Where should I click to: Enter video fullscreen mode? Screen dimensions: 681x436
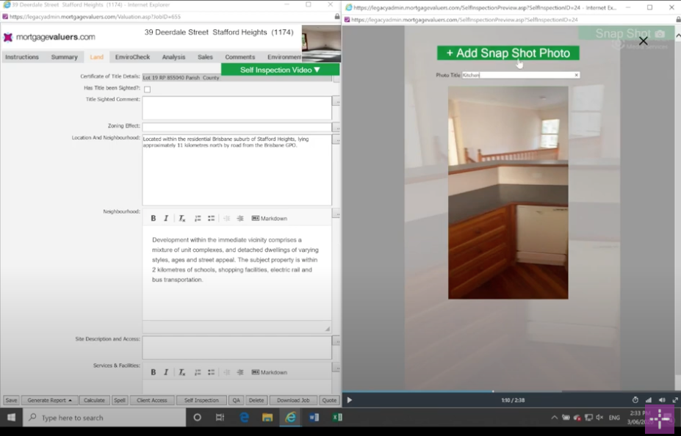(675, 400)
